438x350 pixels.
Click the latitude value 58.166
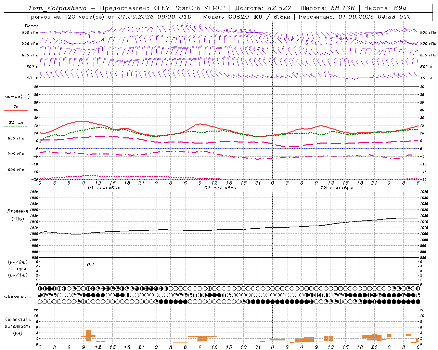click(343, 8)
